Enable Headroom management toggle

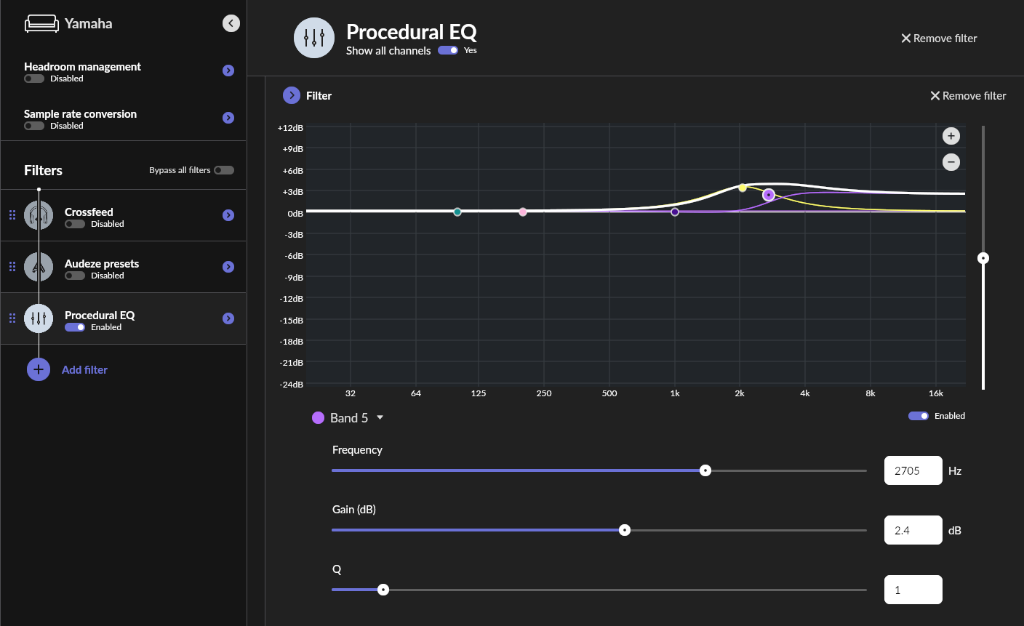(34, 79)
